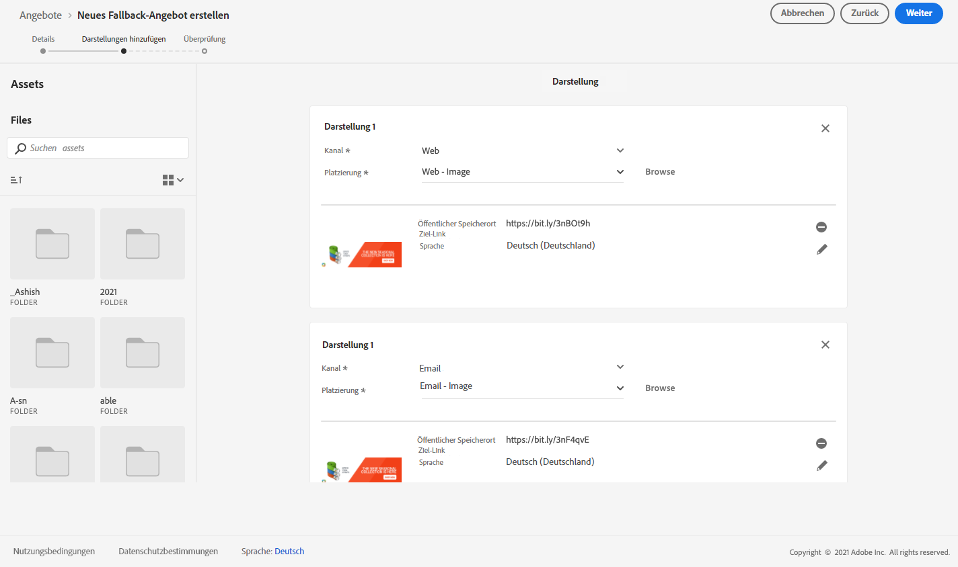Close the Web Darstellung card

(825, 128)
